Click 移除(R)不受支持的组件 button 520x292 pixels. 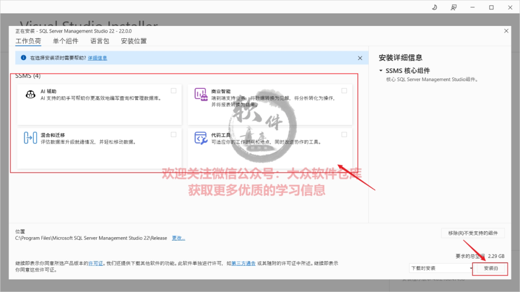point(473,233)
